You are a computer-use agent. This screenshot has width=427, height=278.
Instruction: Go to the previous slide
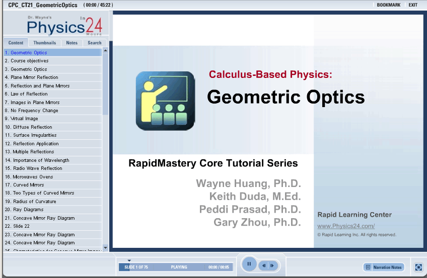[263, 265]
